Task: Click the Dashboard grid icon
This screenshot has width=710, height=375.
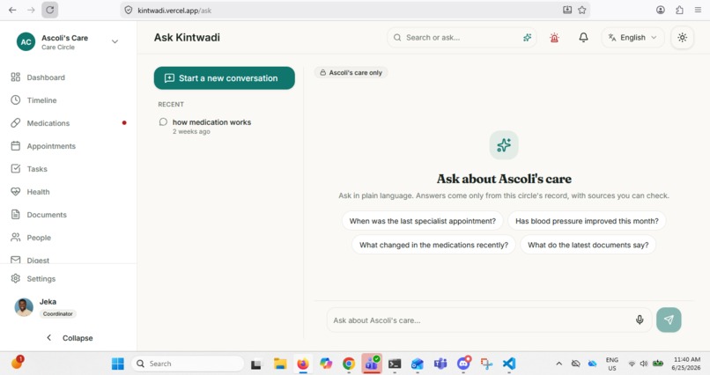Action: point(15,77)
